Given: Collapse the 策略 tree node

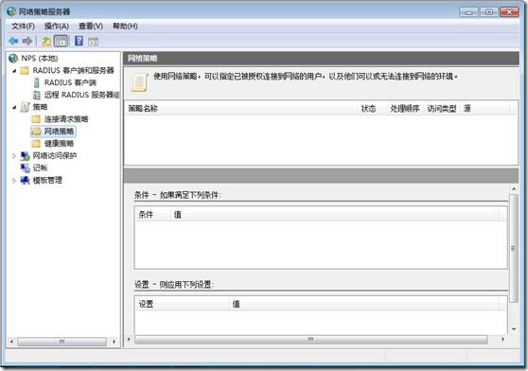Looking at the screenshot, I should (14, 107).
